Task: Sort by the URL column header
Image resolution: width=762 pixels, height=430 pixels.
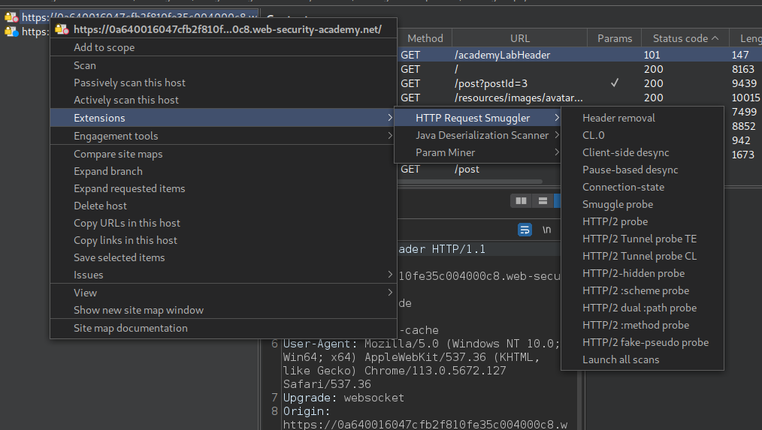Action: click(x=519, y=38)
